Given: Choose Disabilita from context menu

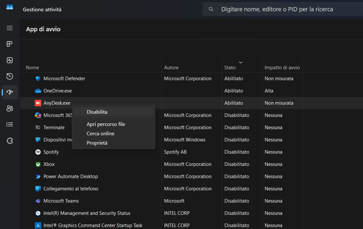Looking at the screenshot, I should point(97,112).
